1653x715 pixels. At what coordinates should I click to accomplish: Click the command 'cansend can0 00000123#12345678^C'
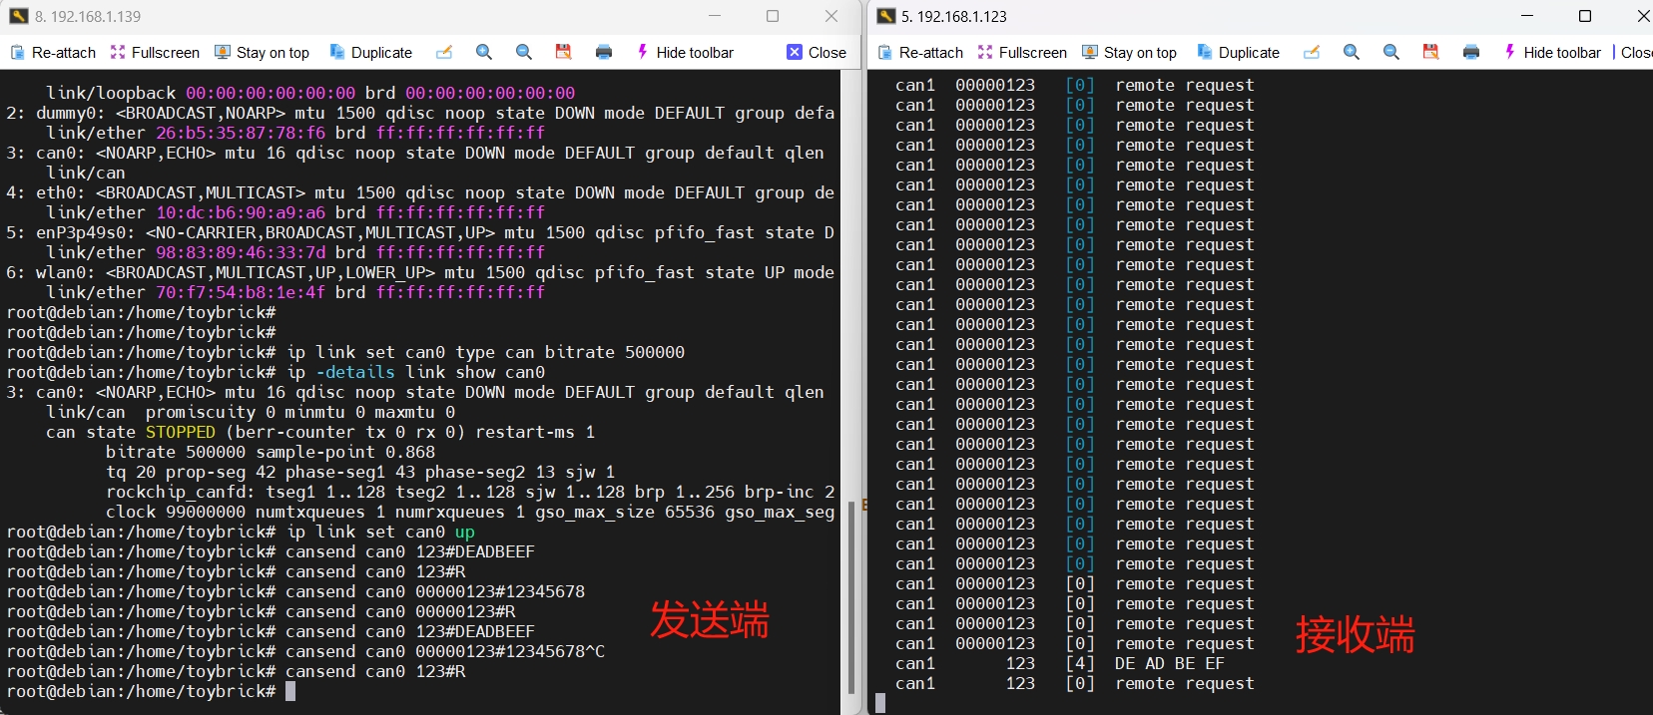coord(445,651)
